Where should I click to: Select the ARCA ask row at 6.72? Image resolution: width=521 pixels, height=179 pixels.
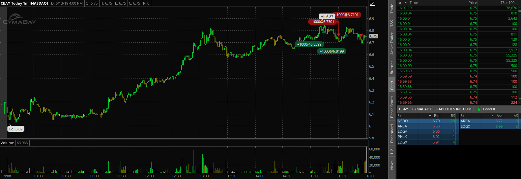click(x=490, y=121)
